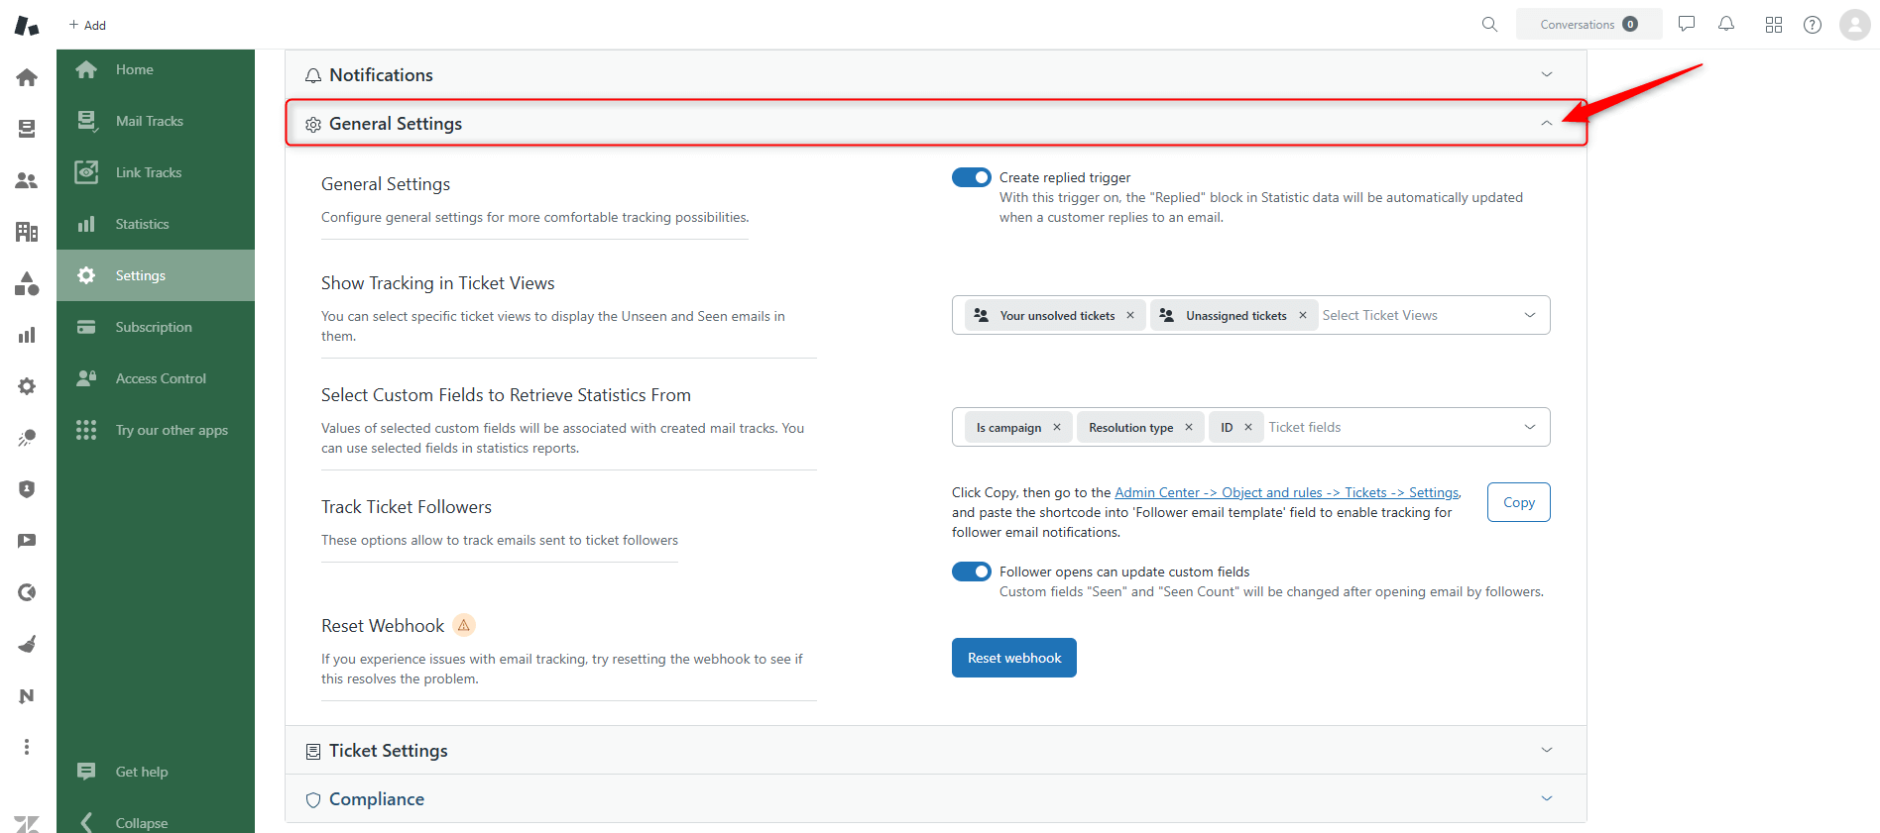Click the Copy shortcode button
Viewport: 1880px width, 833px height.
click(x=1518, y=502)
